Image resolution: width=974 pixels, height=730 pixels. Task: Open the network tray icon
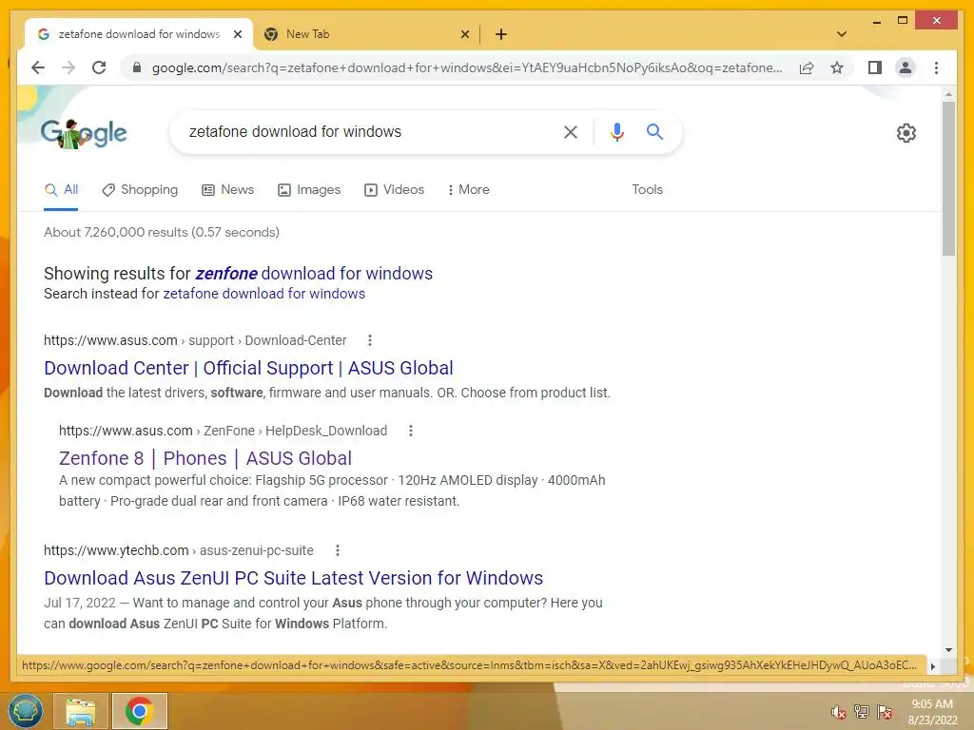coord(861,712)
